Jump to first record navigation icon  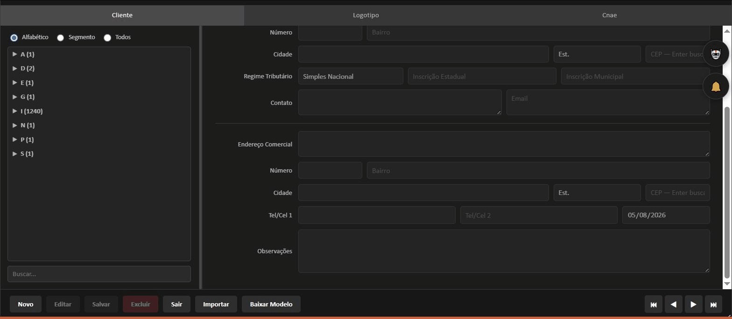tap(654, 305)
